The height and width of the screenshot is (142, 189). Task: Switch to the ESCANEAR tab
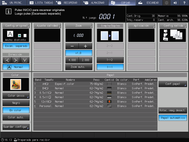(x=149, y=3)
